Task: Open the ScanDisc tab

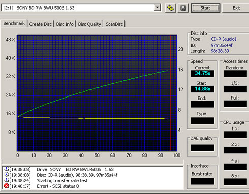Action: [114, 24]
